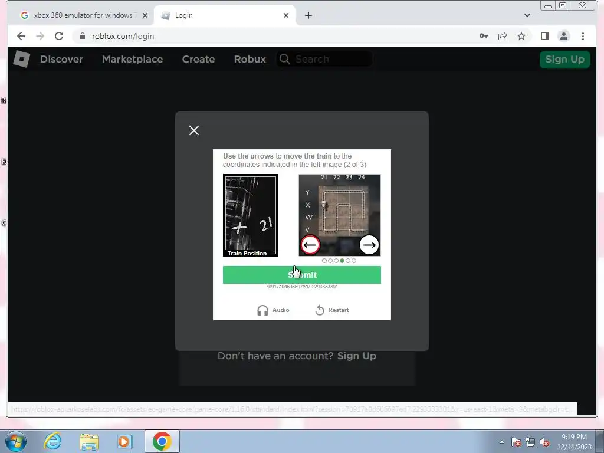604x453 pixels.
Task: Open a new browser tab
Action: (308, 15)
